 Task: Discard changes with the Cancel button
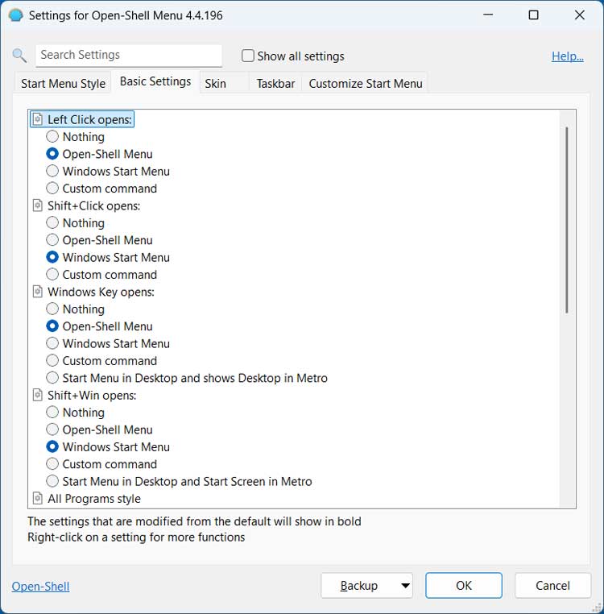coord(552,586)
